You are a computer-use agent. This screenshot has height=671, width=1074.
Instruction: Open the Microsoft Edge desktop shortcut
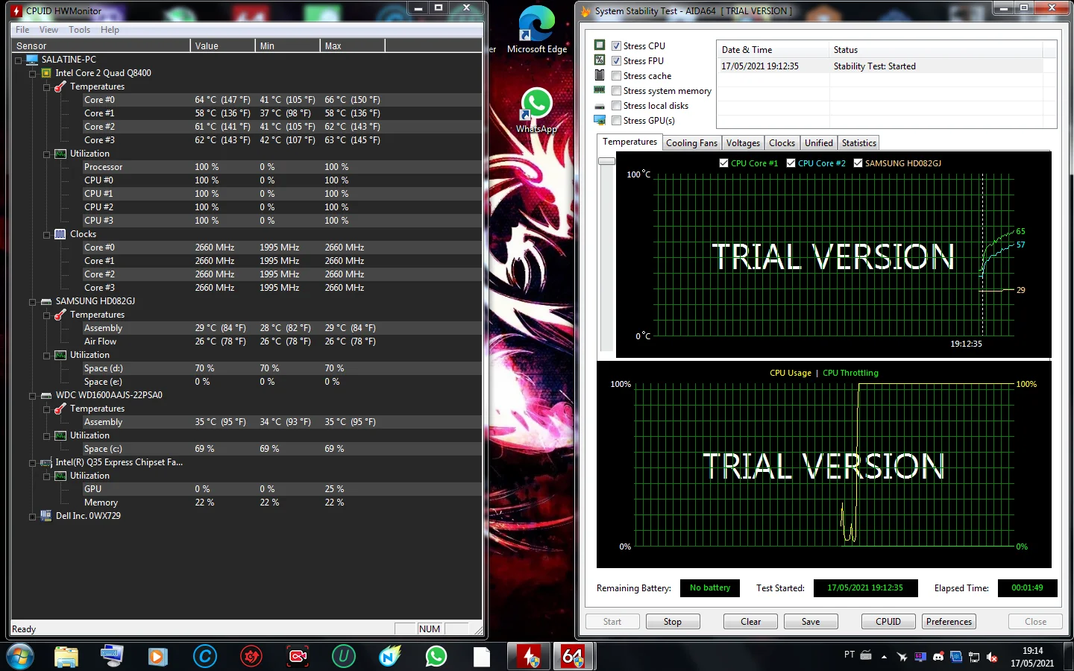(x=537, y=30)
